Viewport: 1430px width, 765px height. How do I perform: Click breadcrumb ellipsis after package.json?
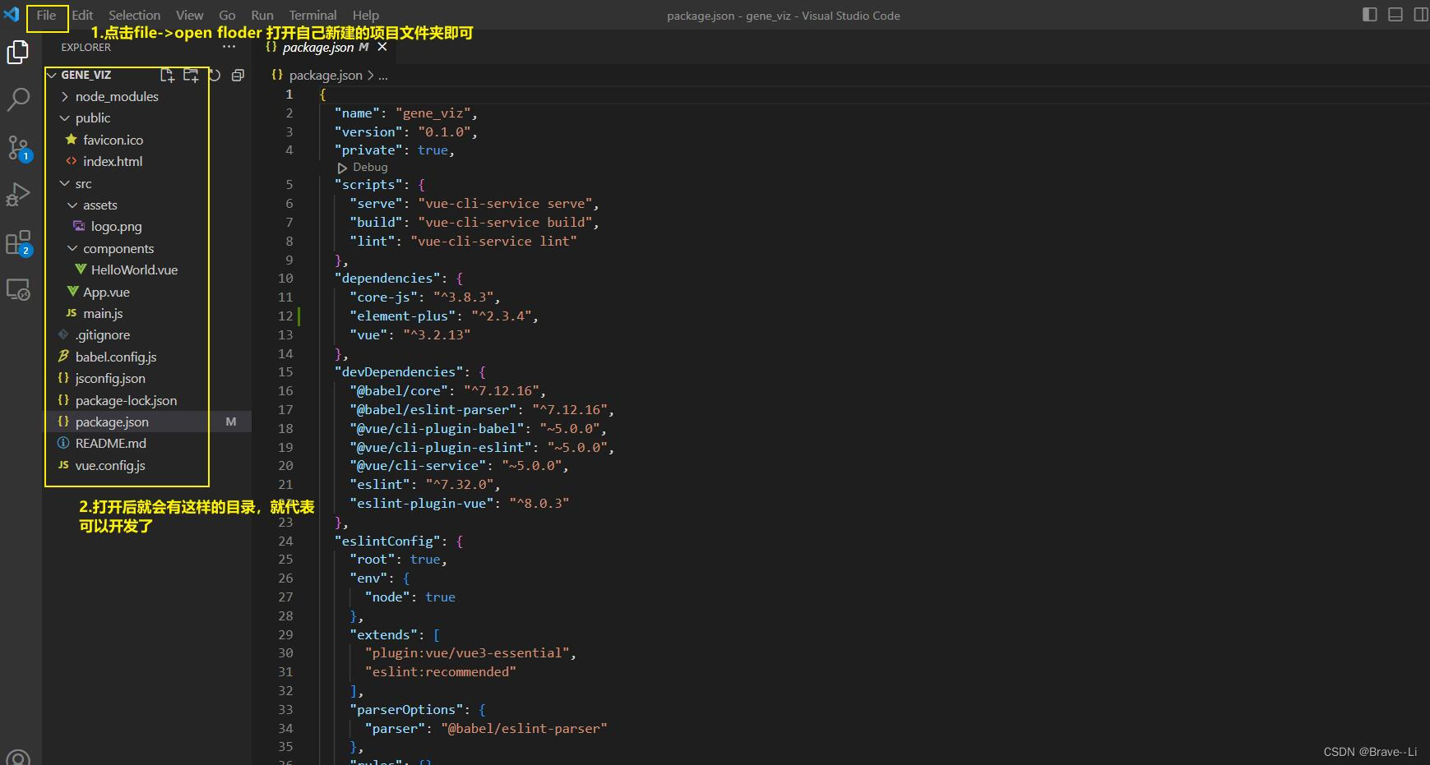click(x=383, y=76)
